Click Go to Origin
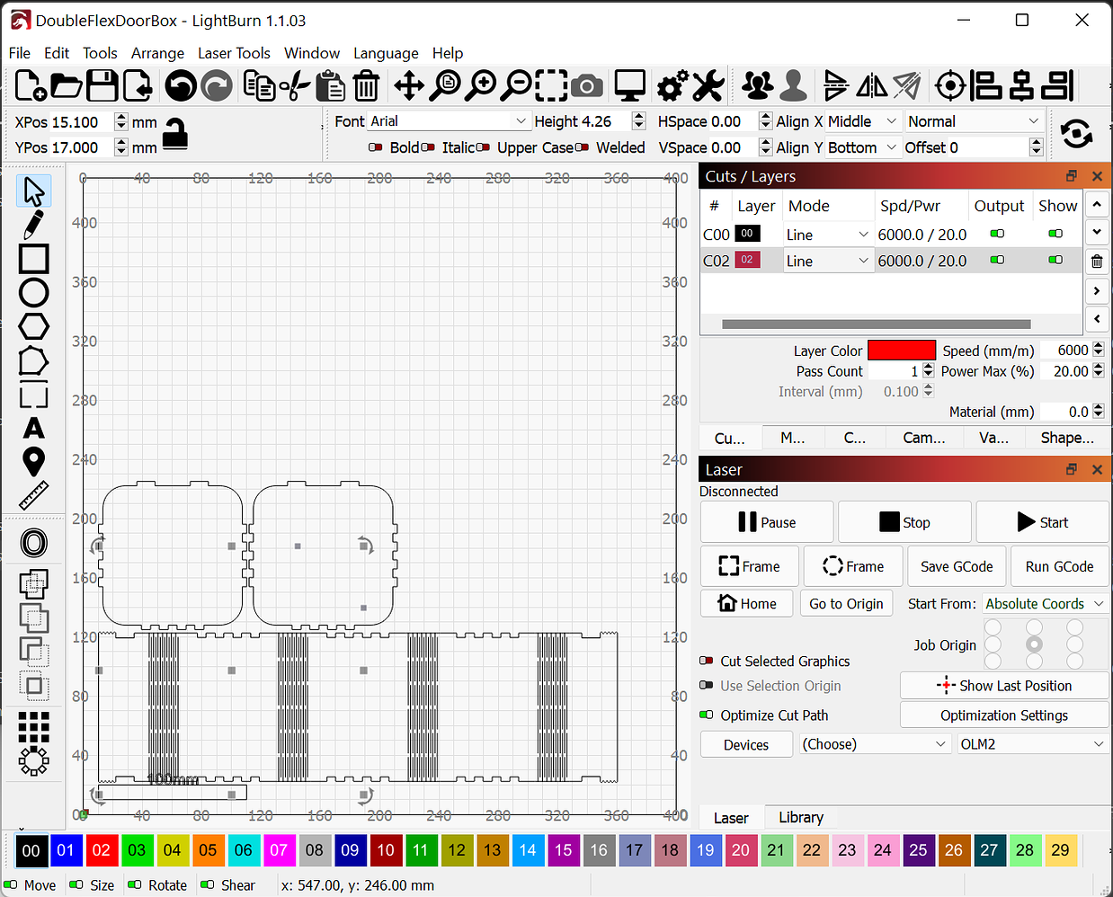Screen dimensions: 1113x897 pyautogui.click(x=846, y=603)
